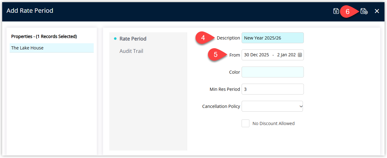The height and width of the screenshot is (158, 387).
Task: Click the Save and Exit icon
Action: pos(364,11)
